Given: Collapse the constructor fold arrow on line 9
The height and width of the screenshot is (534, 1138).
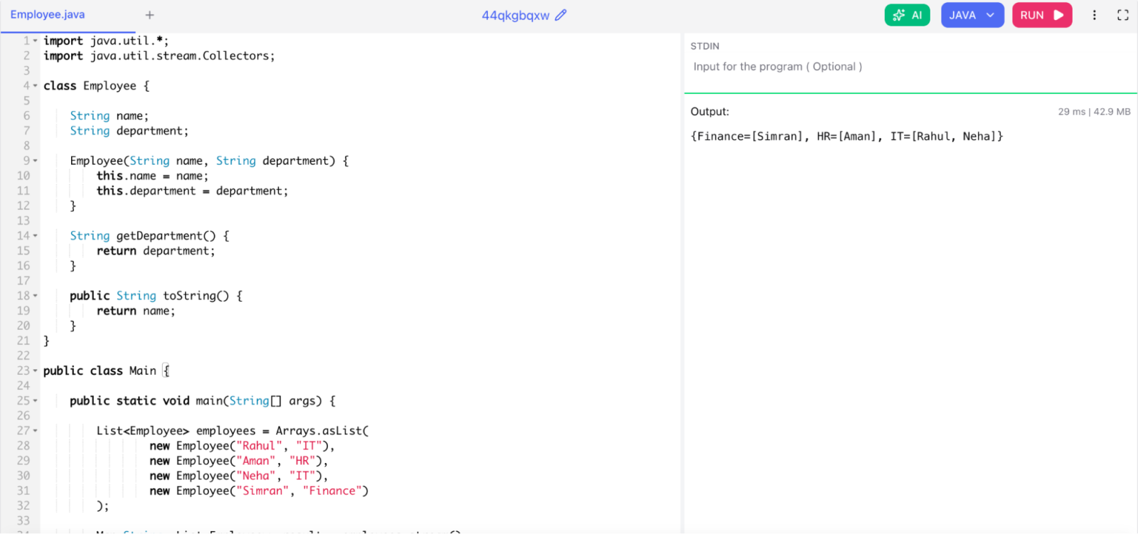Looking at the screenshot, I should tap(36, 161).
